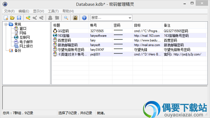Image resolution: width=210 pixels, height=118 pixels.
Task: Click target cell http://mail.sina.com
Action: [147, 45]
